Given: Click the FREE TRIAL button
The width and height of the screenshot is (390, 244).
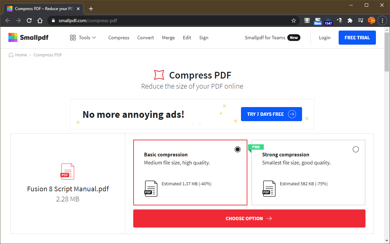Looking at the screenshot, I should [x=357, y=38].
